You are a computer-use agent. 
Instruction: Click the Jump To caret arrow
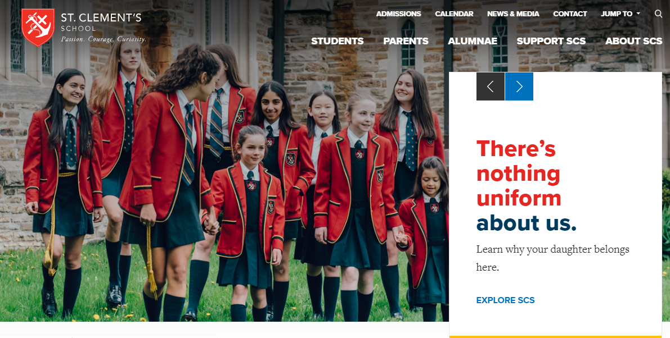[638, 13]
